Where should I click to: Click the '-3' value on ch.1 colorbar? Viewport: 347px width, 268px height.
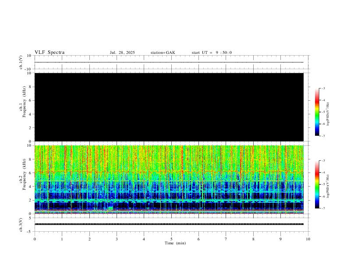click(323, 88)
